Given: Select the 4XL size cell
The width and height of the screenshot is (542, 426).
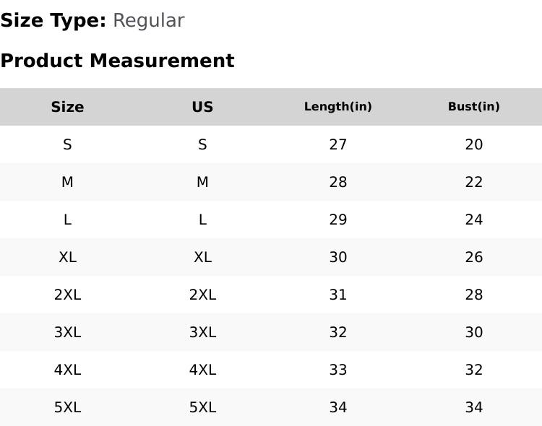Looking at the screenshot, I should (67, 370).
